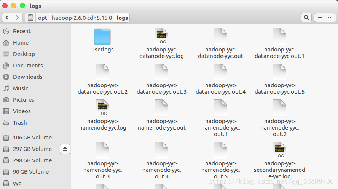
Task: Open 106 GB Volume in sidebar
Action: click(35, 138)
